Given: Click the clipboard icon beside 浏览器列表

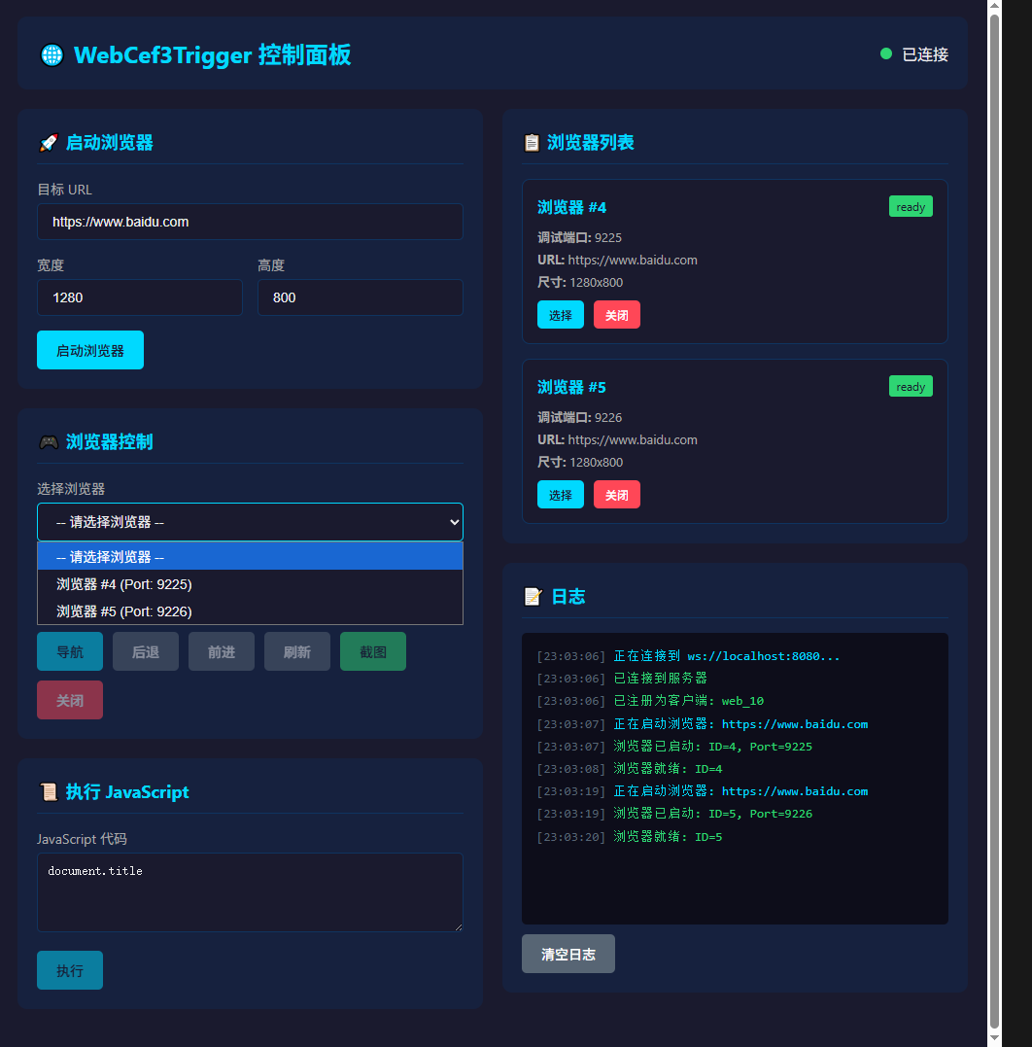Looking at the screenshot, I should click(x=532, y=143).
